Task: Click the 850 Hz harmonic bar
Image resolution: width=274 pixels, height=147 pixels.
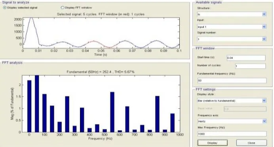Action: pos(157,114)
